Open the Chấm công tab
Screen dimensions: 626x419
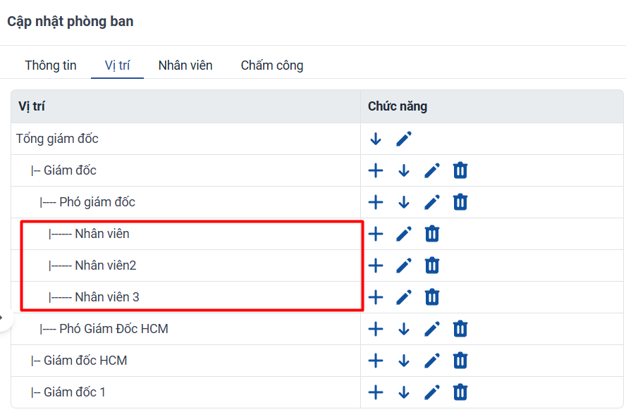point(272,65)
